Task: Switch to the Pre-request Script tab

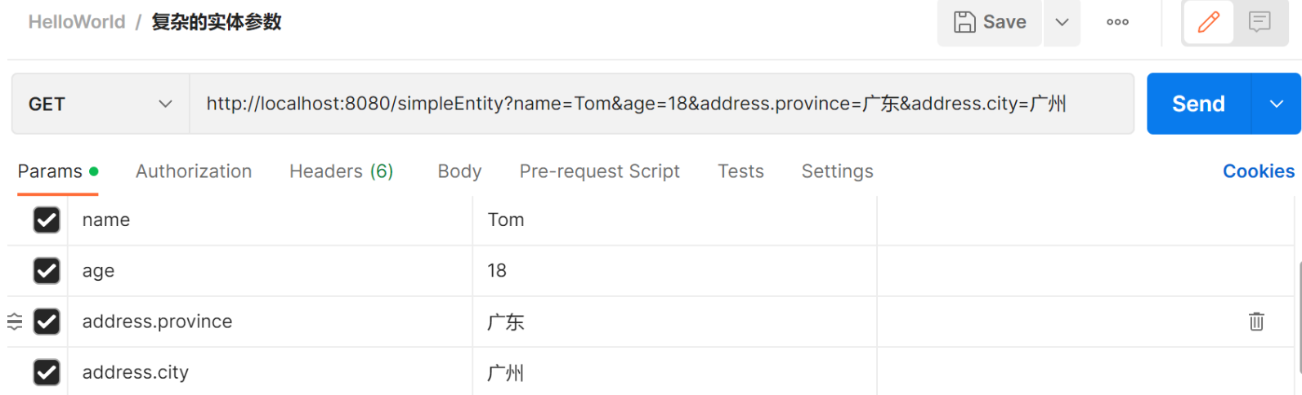Action: (x=599, y=171)
